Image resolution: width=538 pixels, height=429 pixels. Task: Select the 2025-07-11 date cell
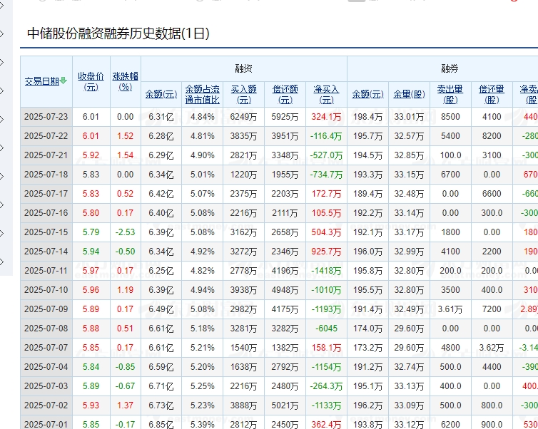pyautogui.click(x=46, y=271)
